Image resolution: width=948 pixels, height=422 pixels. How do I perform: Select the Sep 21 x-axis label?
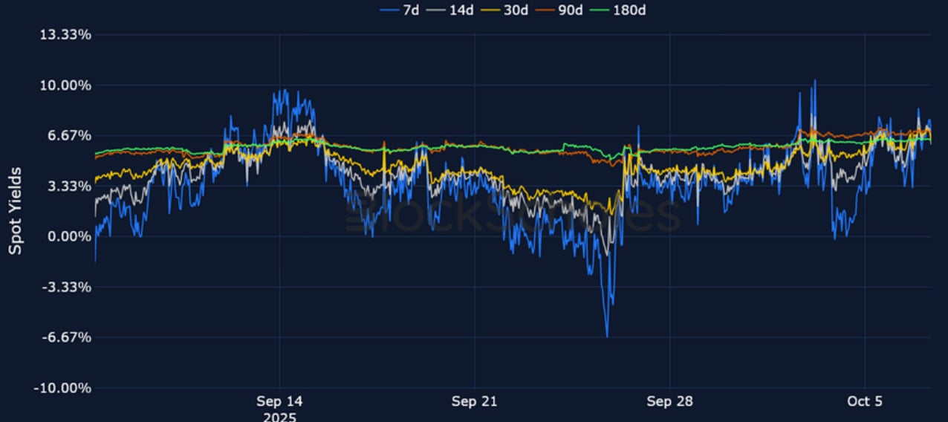click(474, 401)
